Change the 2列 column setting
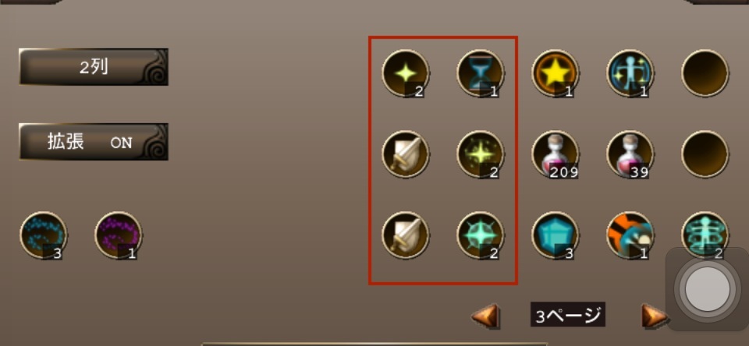Image resolution: width=749 pixels, height=346 pixels. pos(94,67)
